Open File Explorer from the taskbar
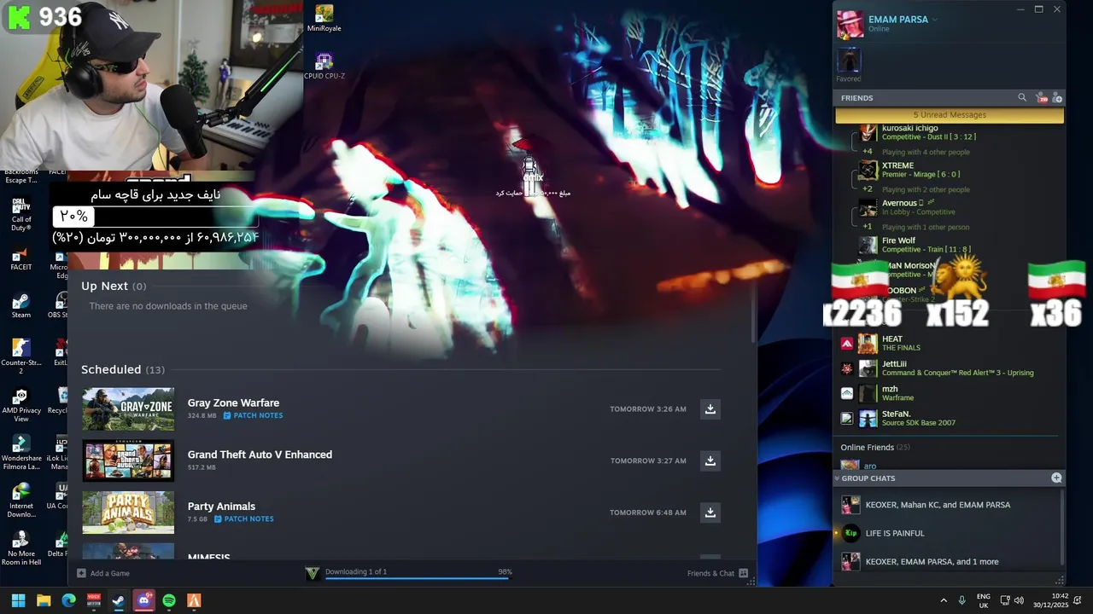The width and height of the screenshot is (1093, 614). click(x=44, y=600)
